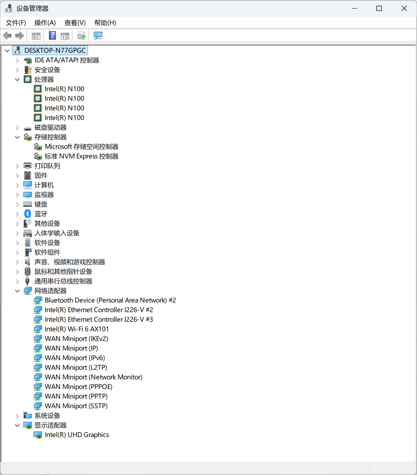Click the 打印队列 printer icon

pyautogui.click(x=27, y=166)
